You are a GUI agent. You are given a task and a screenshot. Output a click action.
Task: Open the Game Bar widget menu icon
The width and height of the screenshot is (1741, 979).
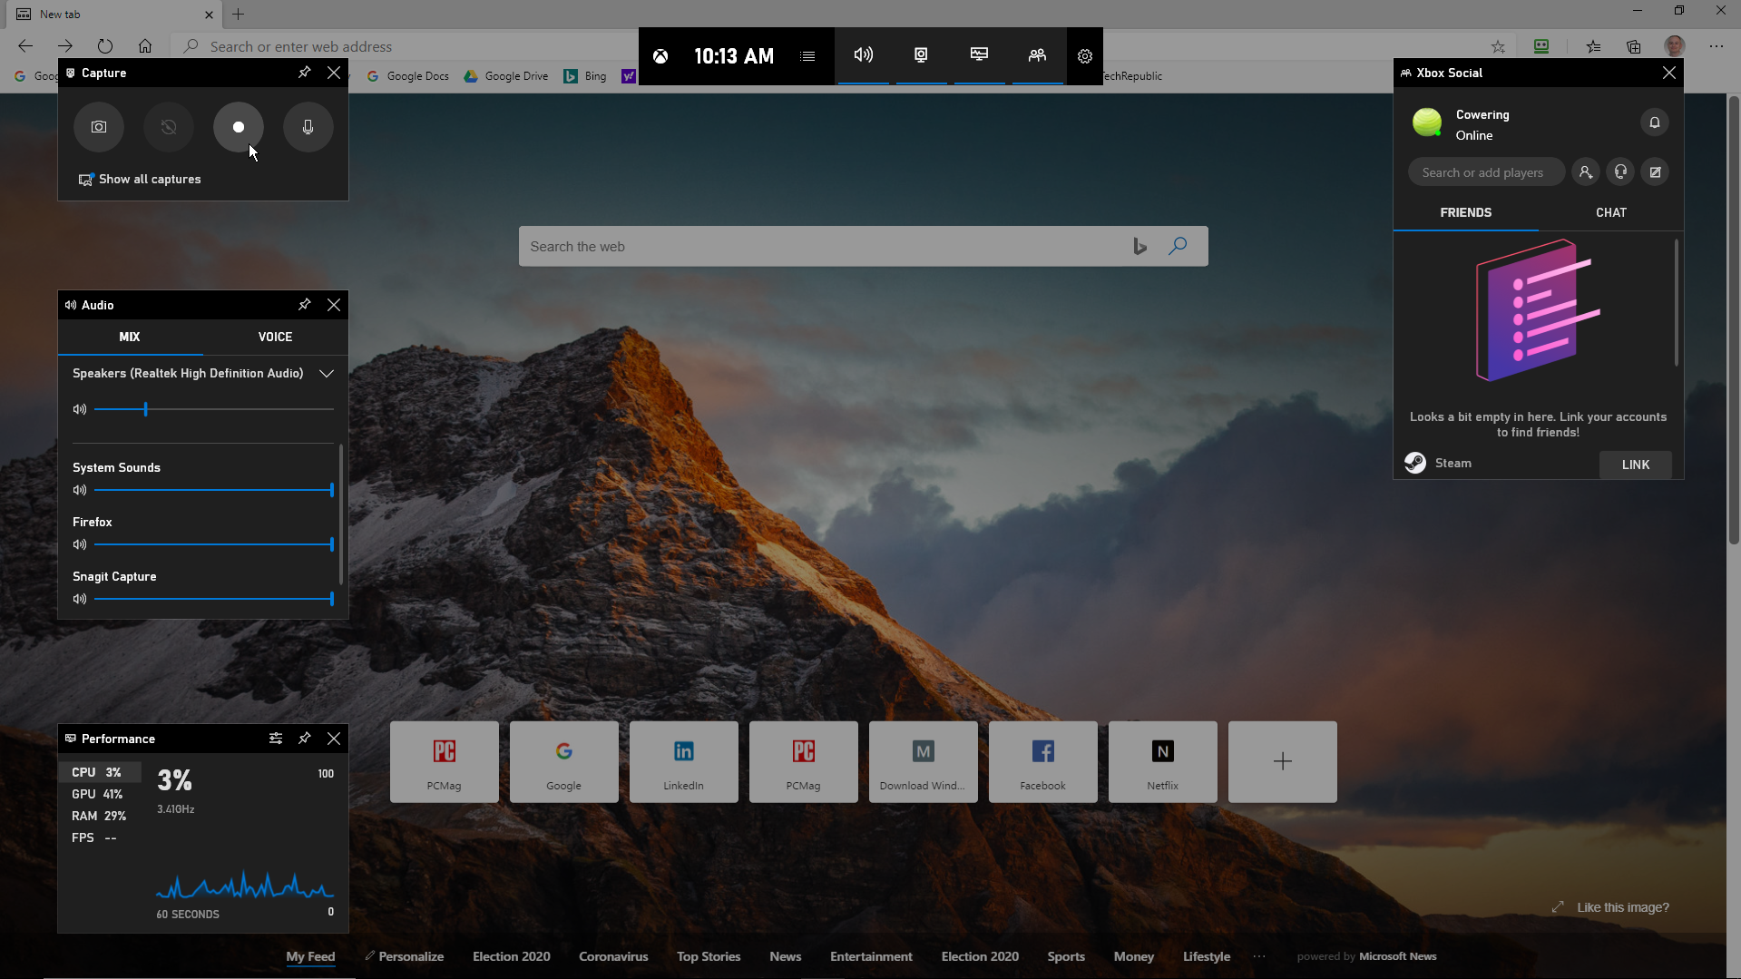point(807,56)
